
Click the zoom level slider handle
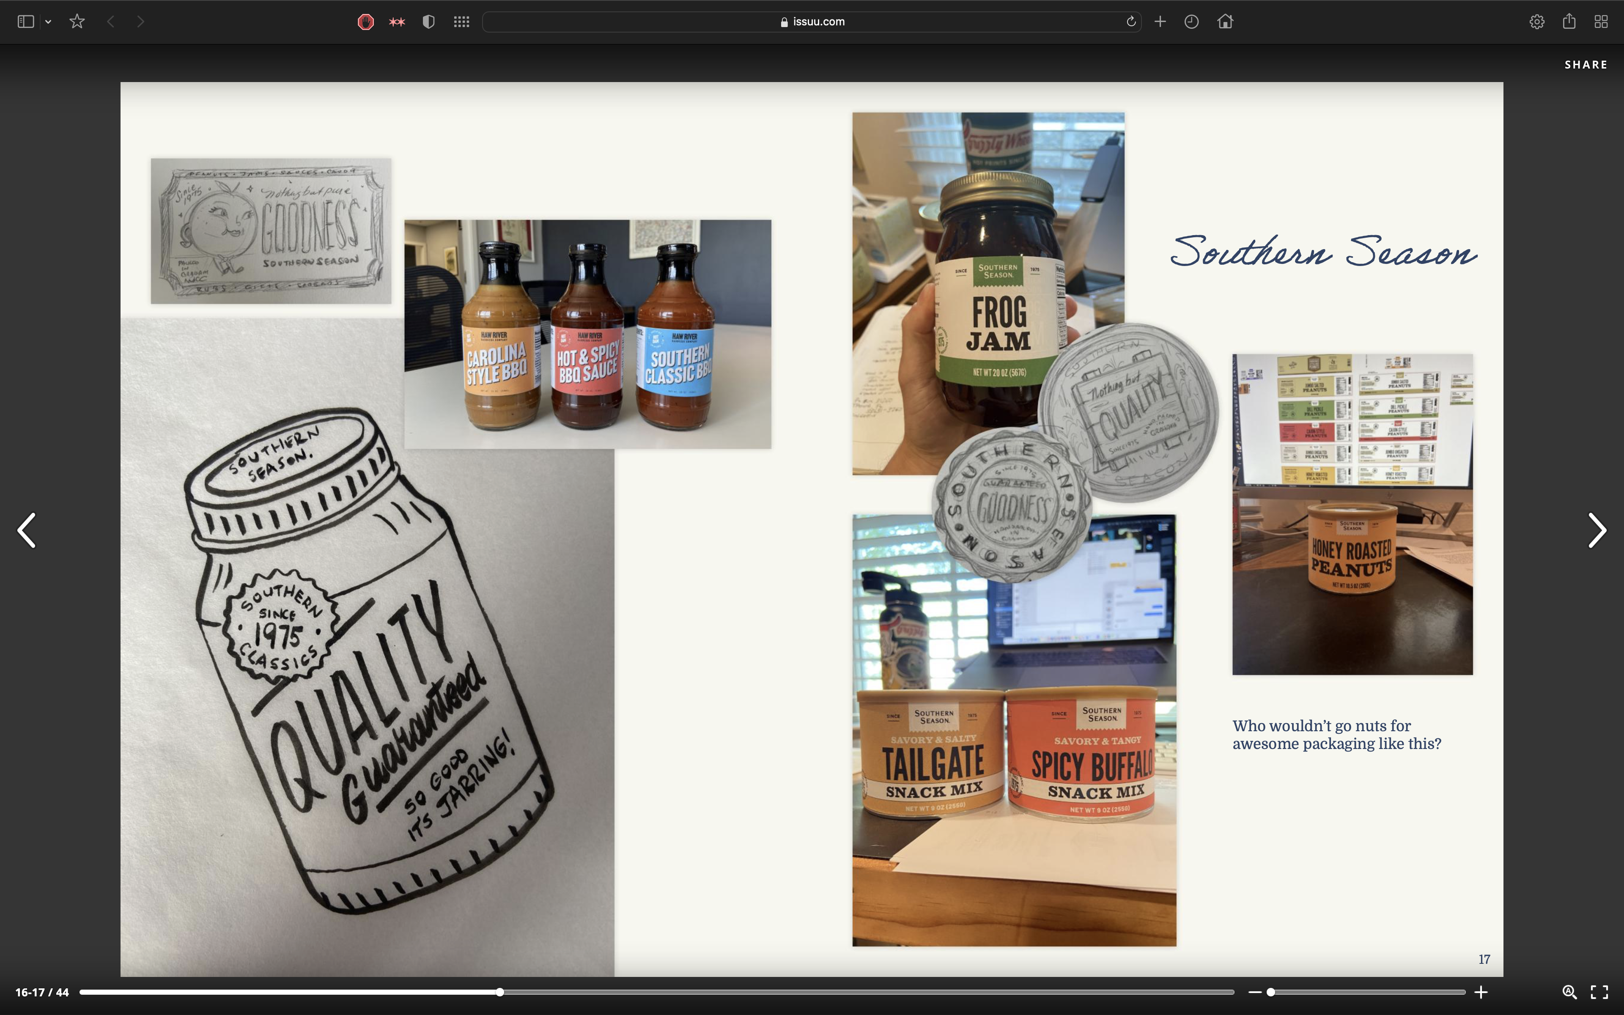tap(1270, 992)
